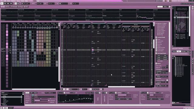
Task: Click the Mirror button
Action: click(x=159, y=77)
